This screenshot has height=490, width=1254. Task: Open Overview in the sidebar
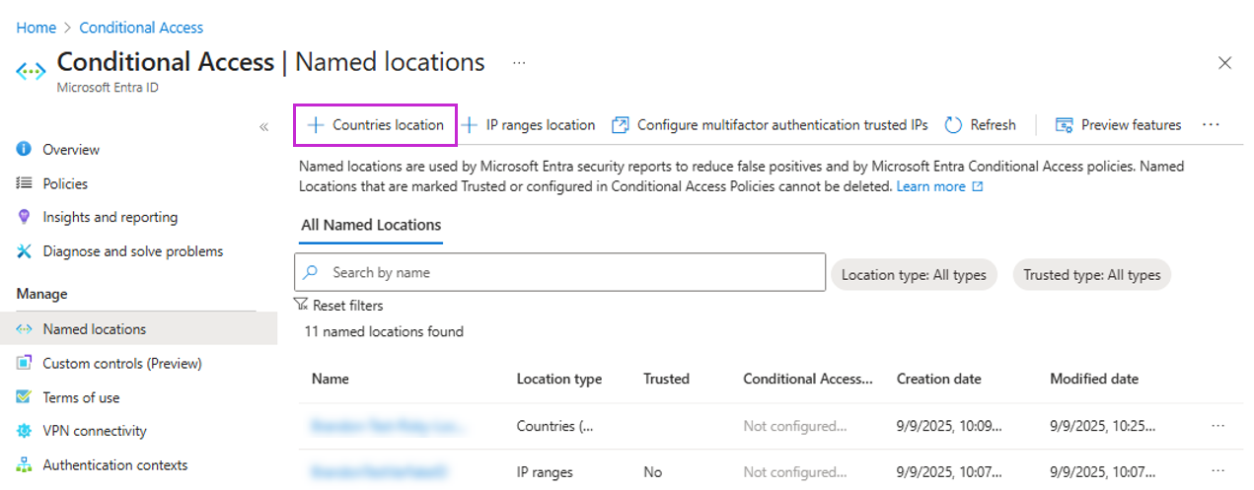tap(71, 150)
